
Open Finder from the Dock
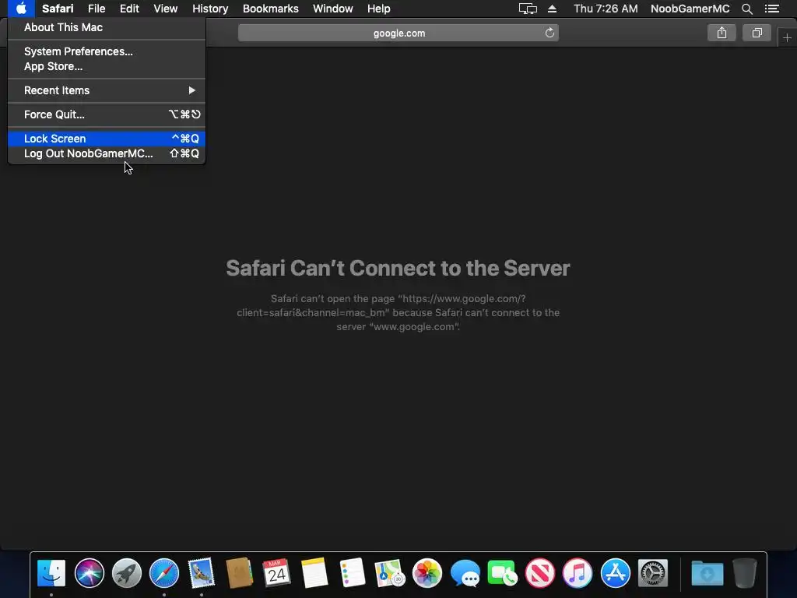click(x=51, y=573)
